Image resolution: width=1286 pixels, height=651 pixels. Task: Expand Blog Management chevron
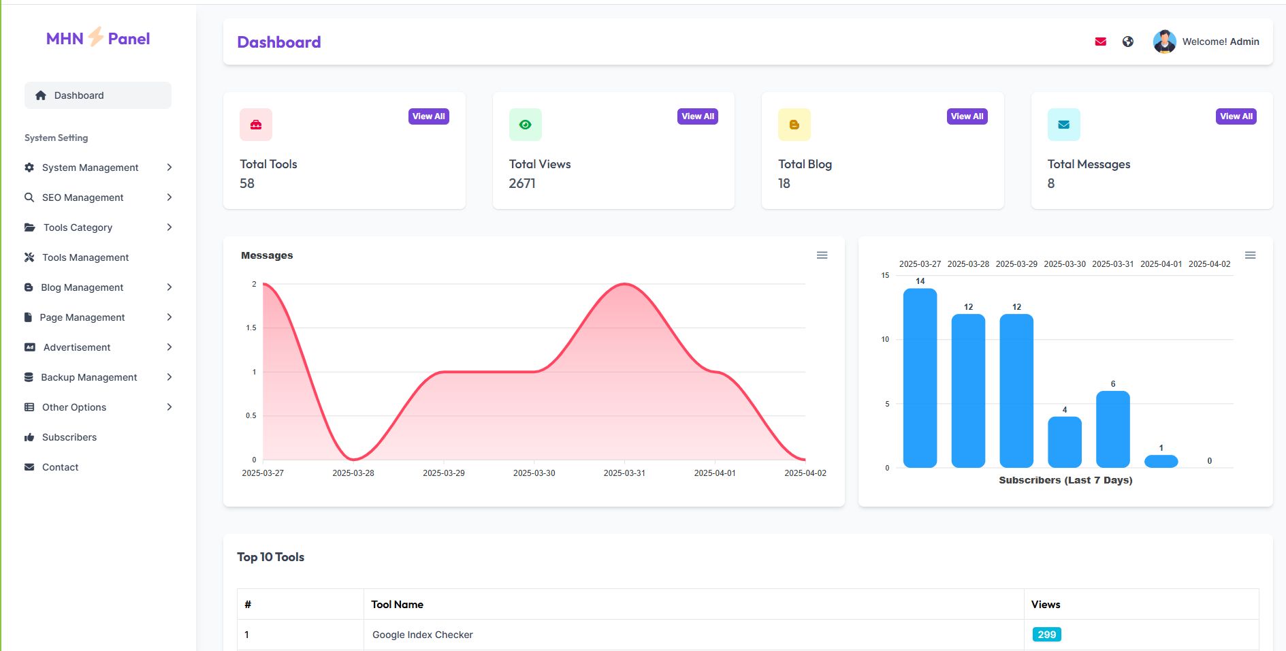170,287
